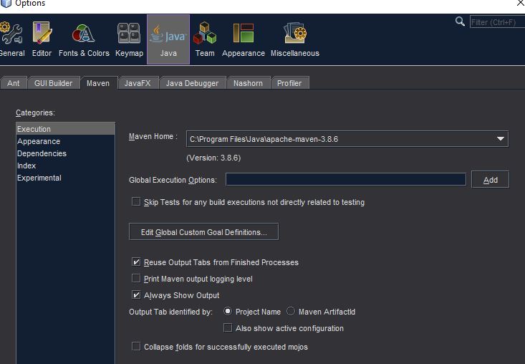
Task: Uncheck Always Show Output
Action: (136, 294)
